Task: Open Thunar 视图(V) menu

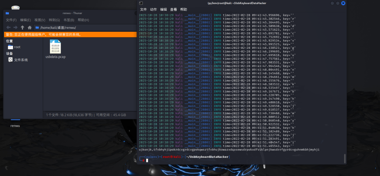Action: click(40, 20)
